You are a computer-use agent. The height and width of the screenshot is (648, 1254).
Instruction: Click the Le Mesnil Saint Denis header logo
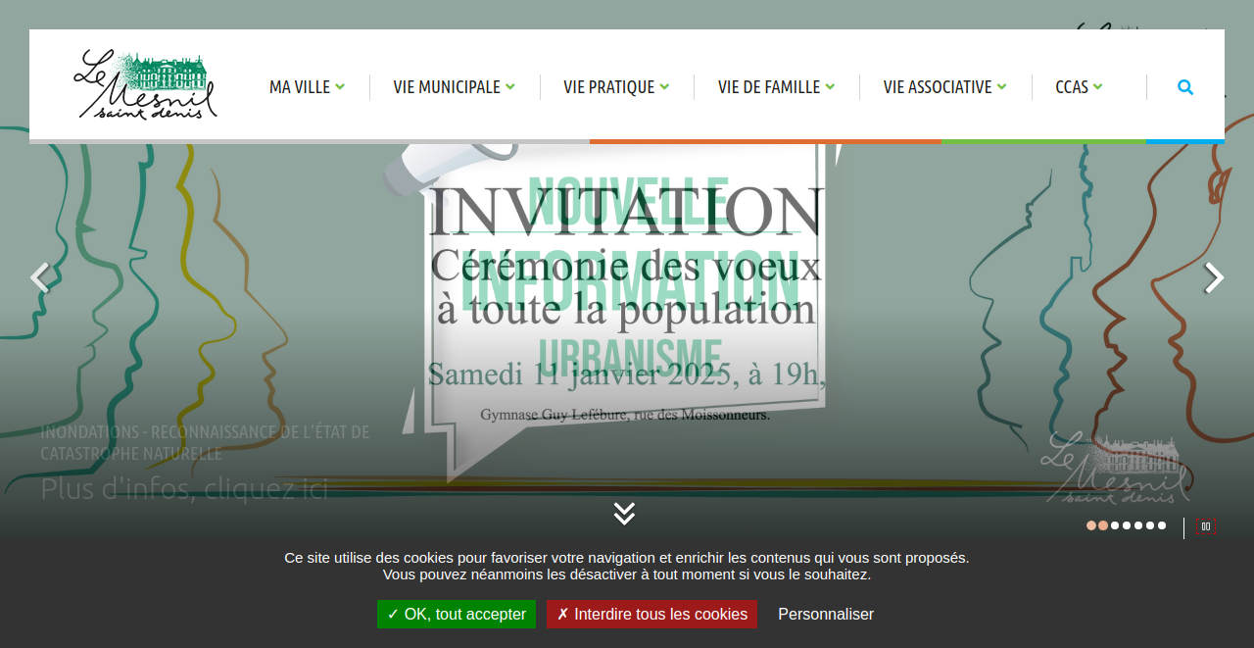point(145,85)
